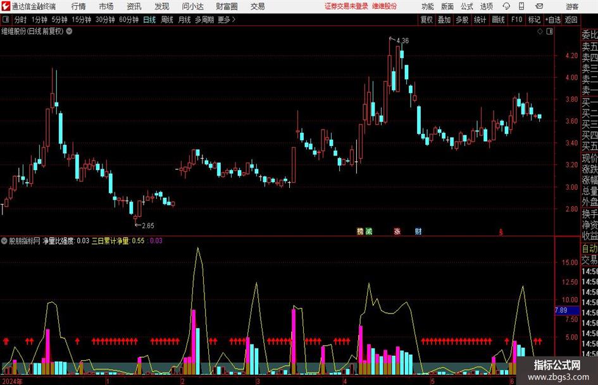This screenshot has height=385, width=598.
Task: Click the 净量比强度 indicator label
Action: 58,241
